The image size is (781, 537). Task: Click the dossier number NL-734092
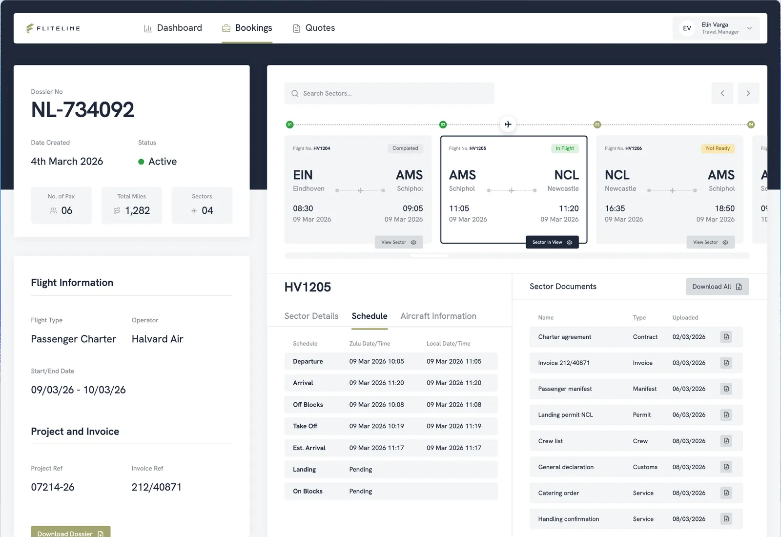click(82, 110)
